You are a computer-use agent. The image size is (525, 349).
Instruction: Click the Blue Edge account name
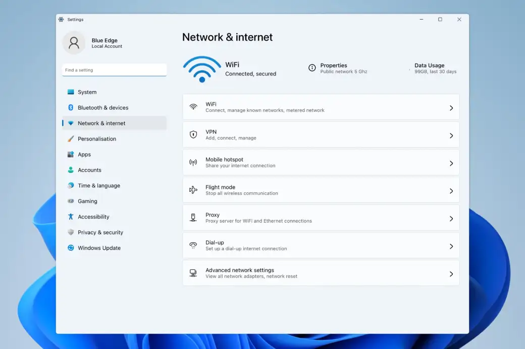[x=104, y=40]
